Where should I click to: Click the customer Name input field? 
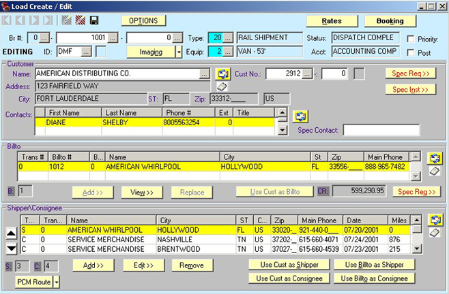117,73
